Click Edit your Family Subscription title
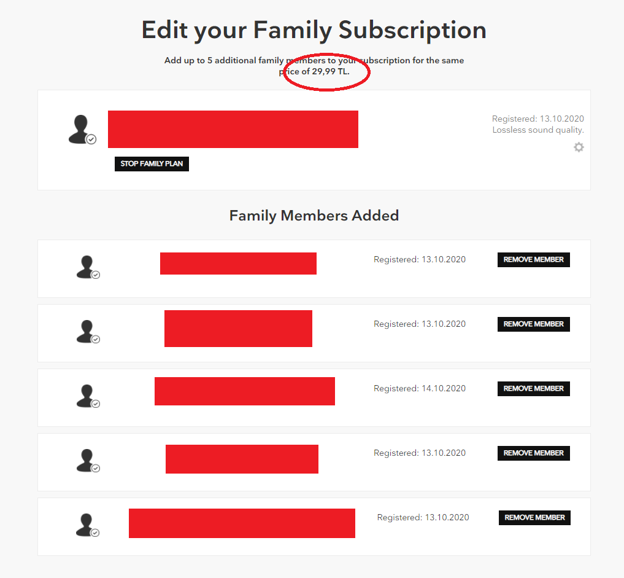624x578 pixels. pyautogui.click(x=314, y=30)
